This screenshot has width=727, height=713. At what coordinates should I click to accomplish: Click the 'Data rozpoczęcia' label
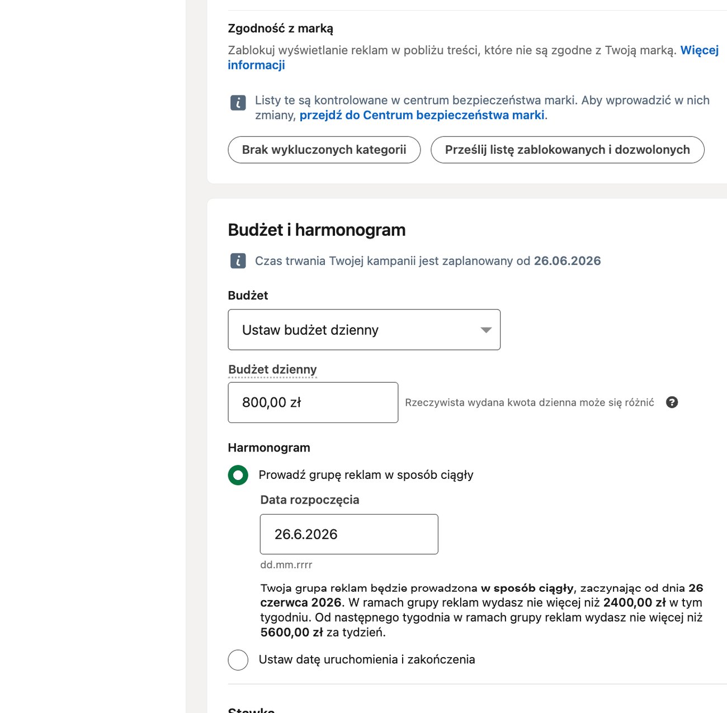pyautogui.click(x=310, y=500)
